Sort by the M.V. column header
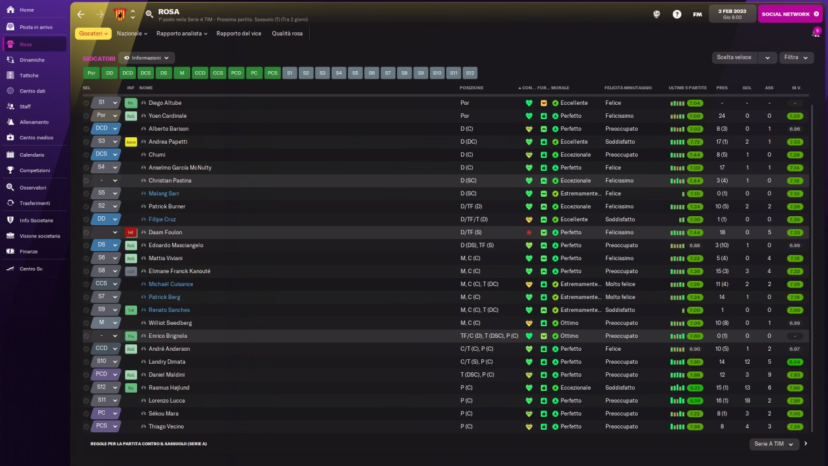Viewport: 828px width, 466px height. tap(796, 88)
